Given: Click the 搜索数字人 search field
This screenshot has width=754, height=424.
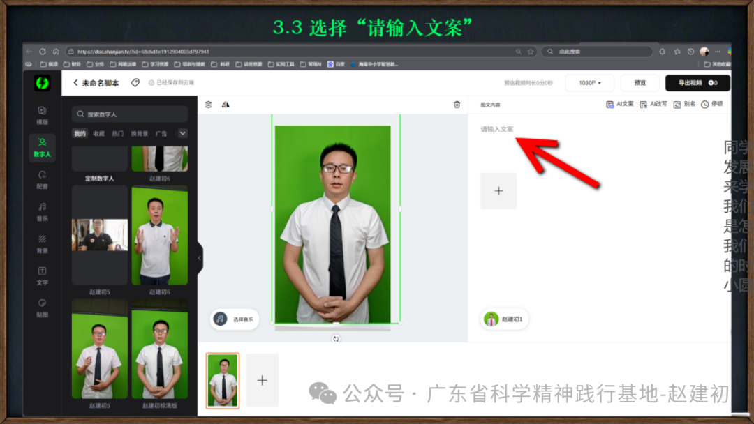Looking at the screenshot, I should pos(130,114).
